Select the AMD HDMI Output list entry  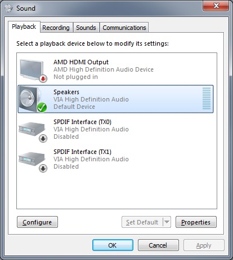tap(116, 69)
